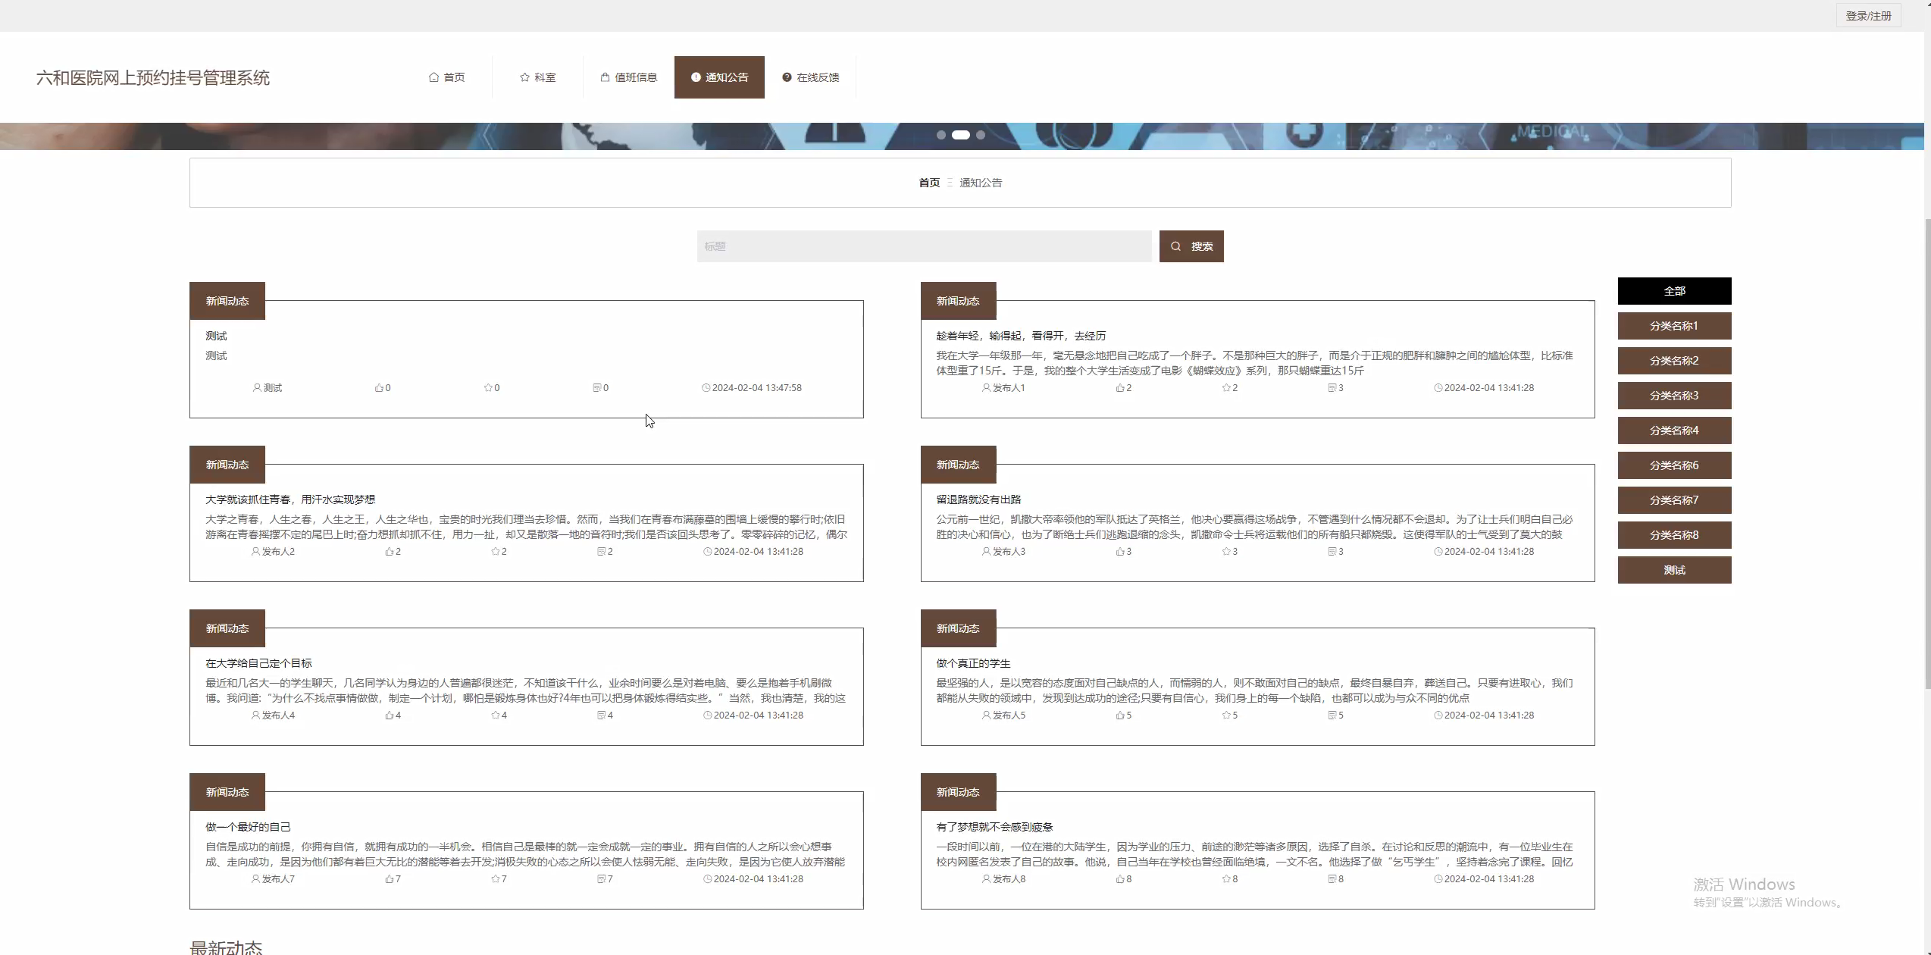Click thumbs-up icon on 大学就该抓住青春 post
1931x955 pixels.
[x=390, y=552]
